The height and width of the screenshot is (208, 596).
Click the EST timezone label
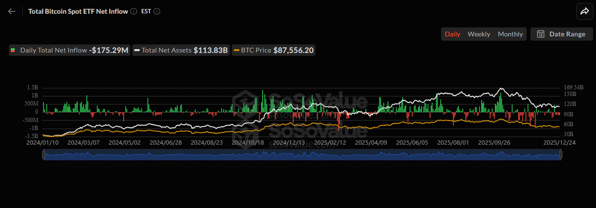point(146,11)
